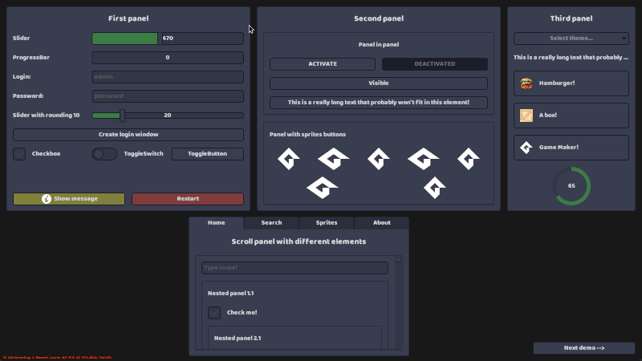Viewport: 642px width, 361px height.
Task: Click the Type in me! text field
Action: [295, 268]
